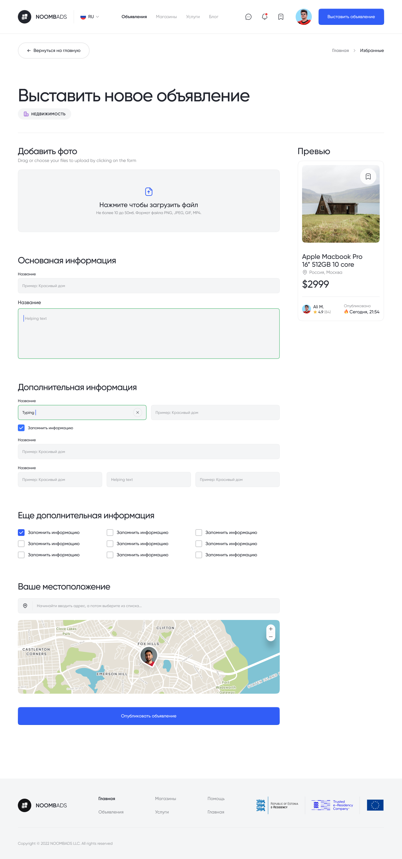
Task: Open the Блог nav item
Action: [x=213, y=17]
